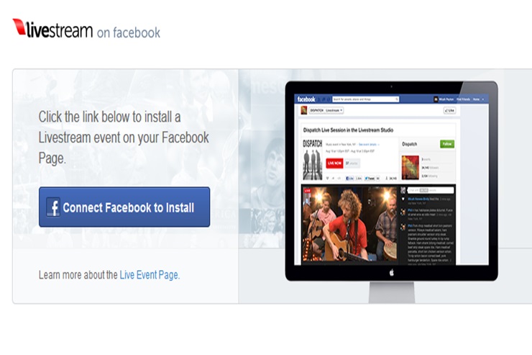The image size is (532, 355).
Task: Click the Facebook logo in the preview
Action: (307, 99)
